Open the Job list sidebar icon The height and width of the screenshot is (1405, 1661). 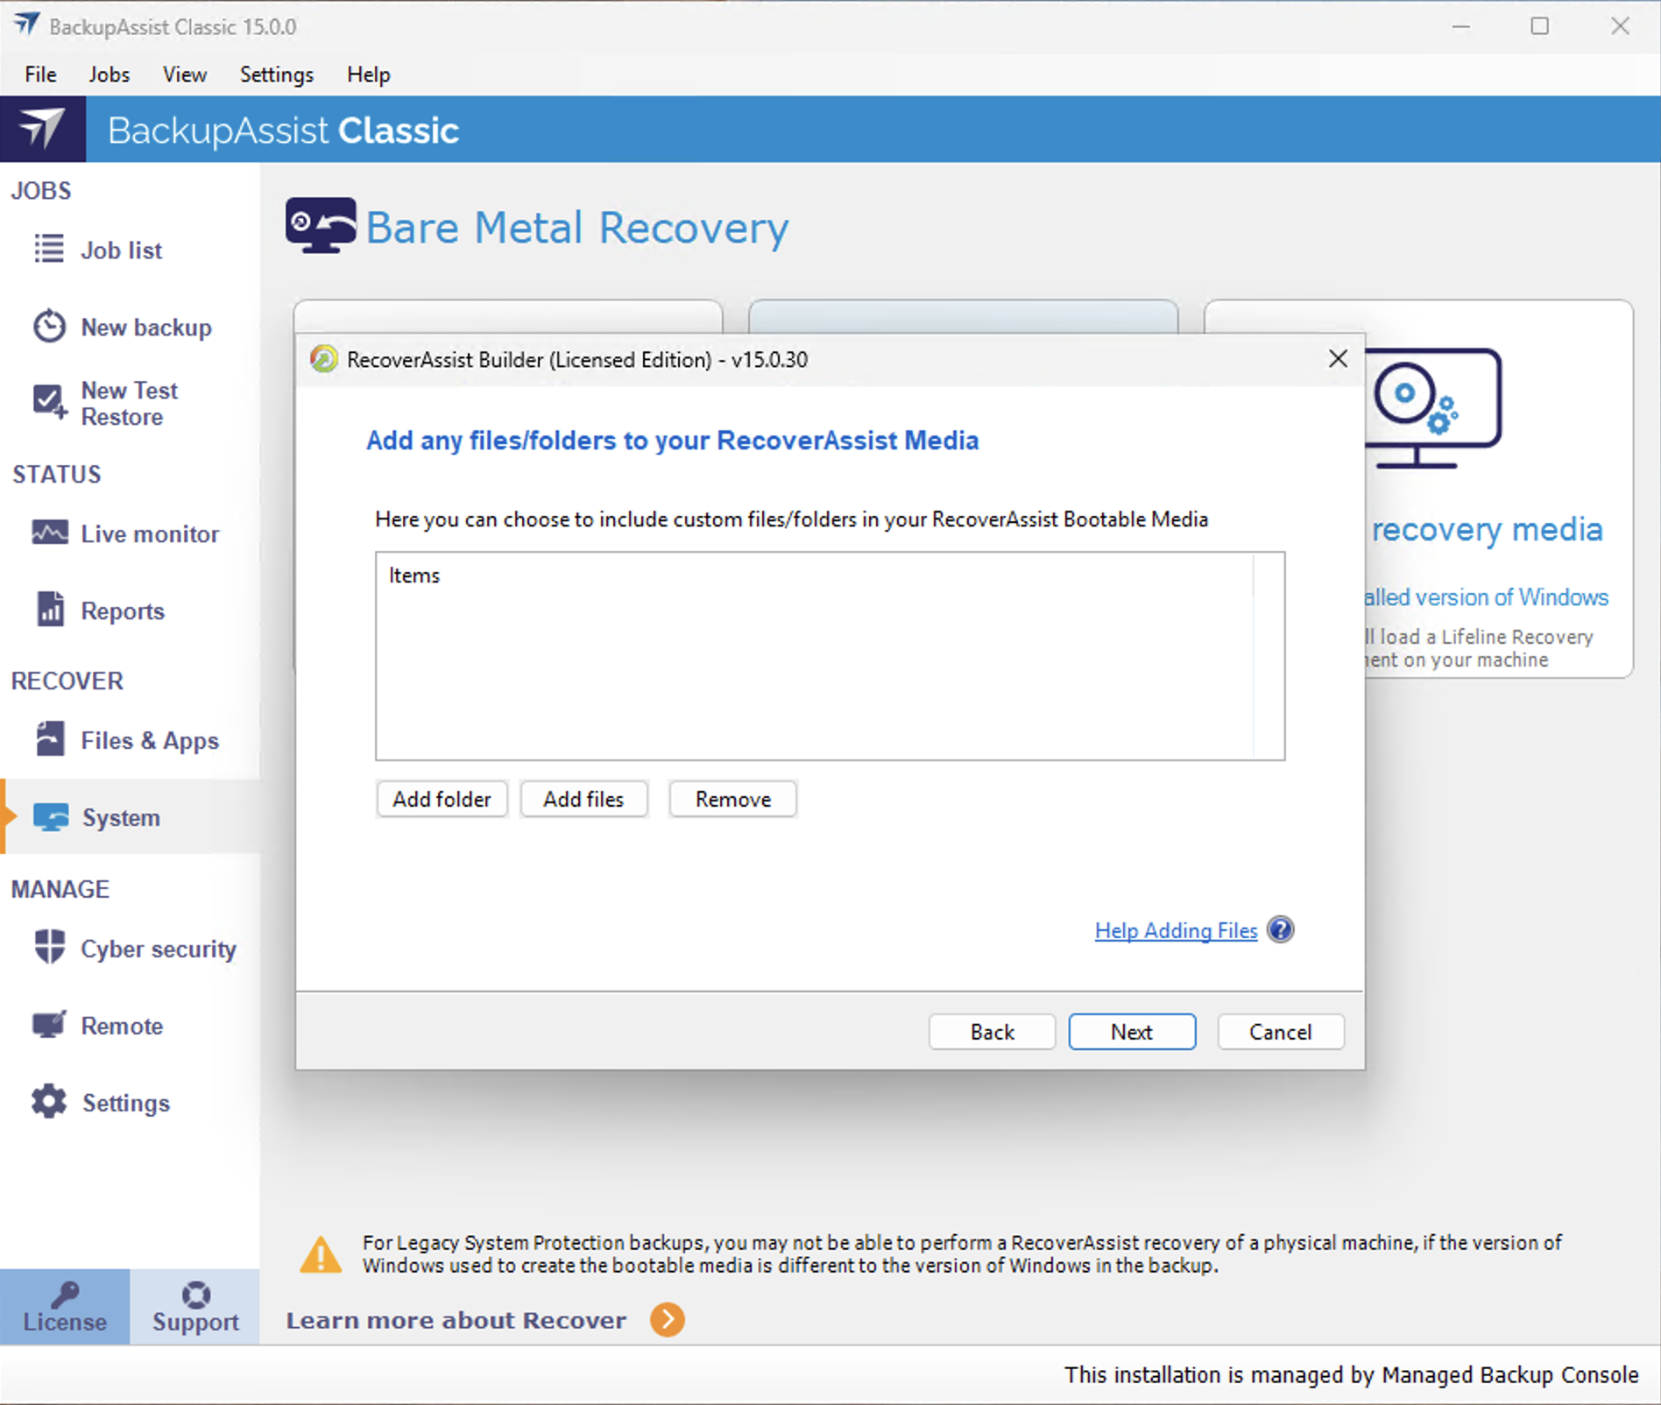click(x=49, y=249)
